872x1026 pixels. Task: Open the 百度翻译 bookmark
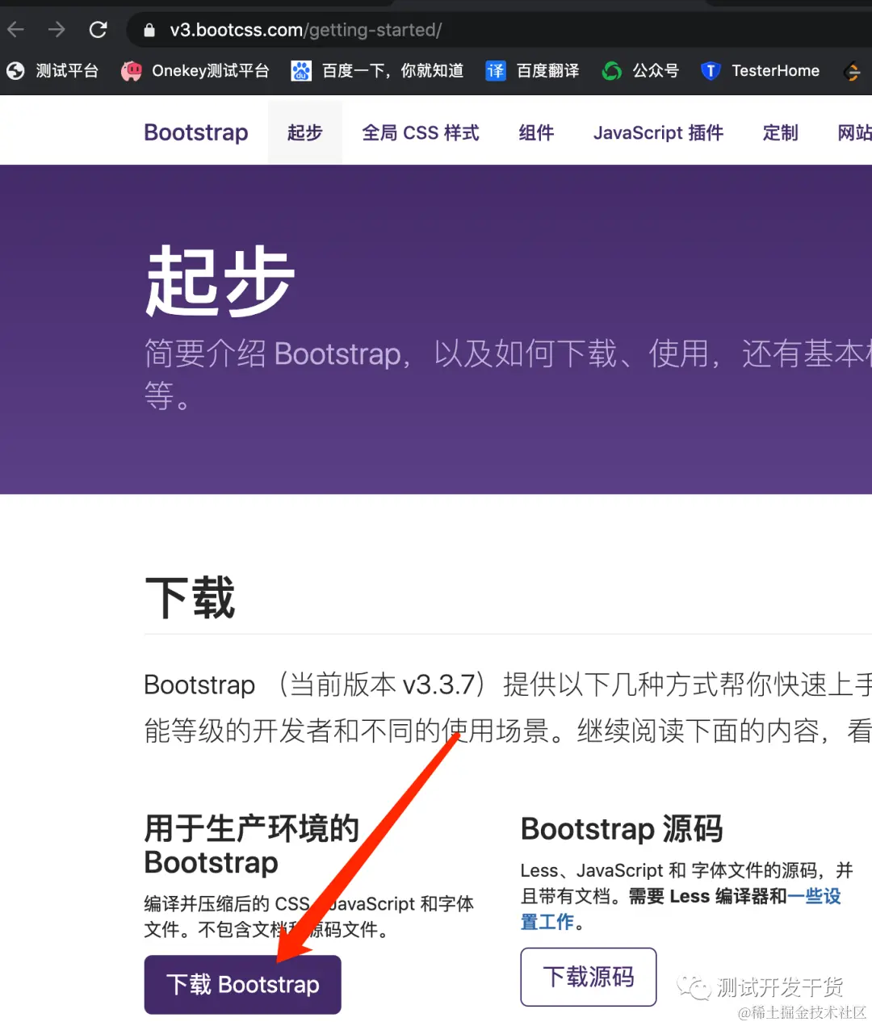click(x=533, y=71)
